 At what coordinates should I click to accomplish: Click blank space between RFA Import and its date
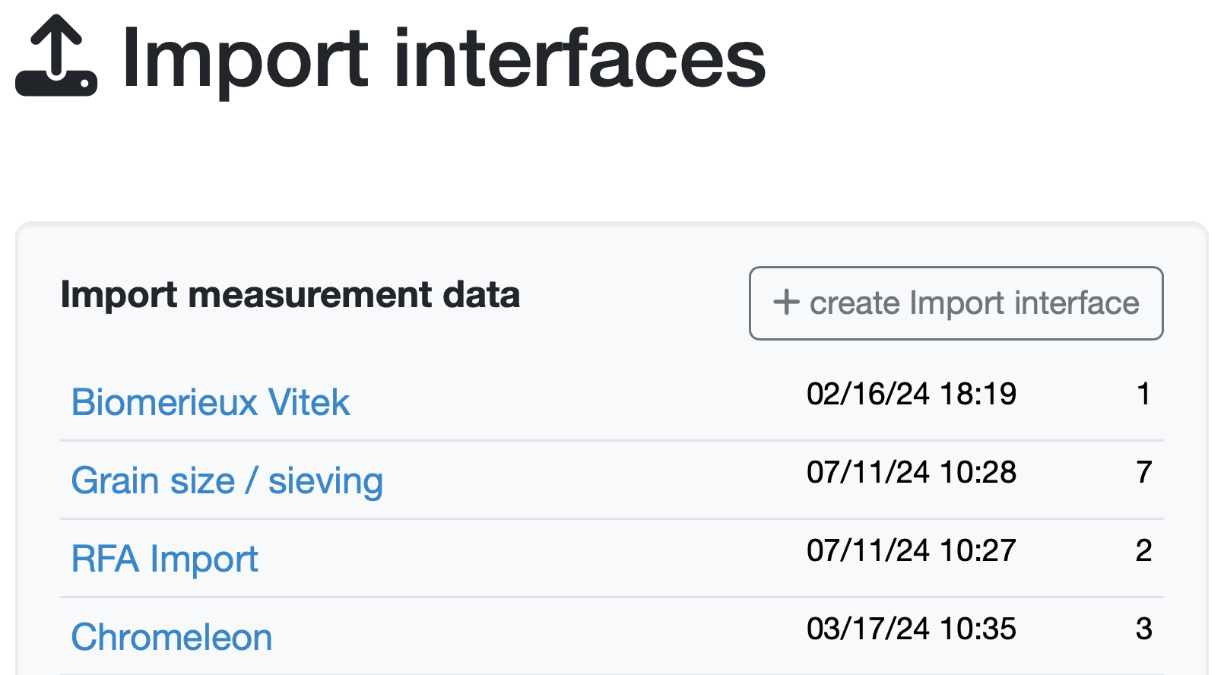point(532,559)
